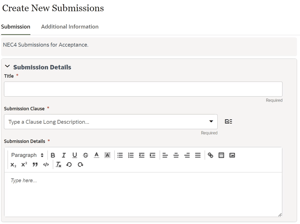The width and height of the screenshot is (300, 224).
Task: Apply underline formatting
Action: tap(75, 155)
